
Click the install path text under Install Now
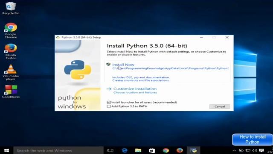[170, 68]
